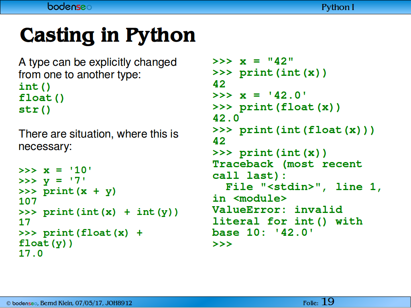The height and width of the screenshot is (308, 411).
Task: Click the code line x = "42"
Action: (x=253, y=61)
